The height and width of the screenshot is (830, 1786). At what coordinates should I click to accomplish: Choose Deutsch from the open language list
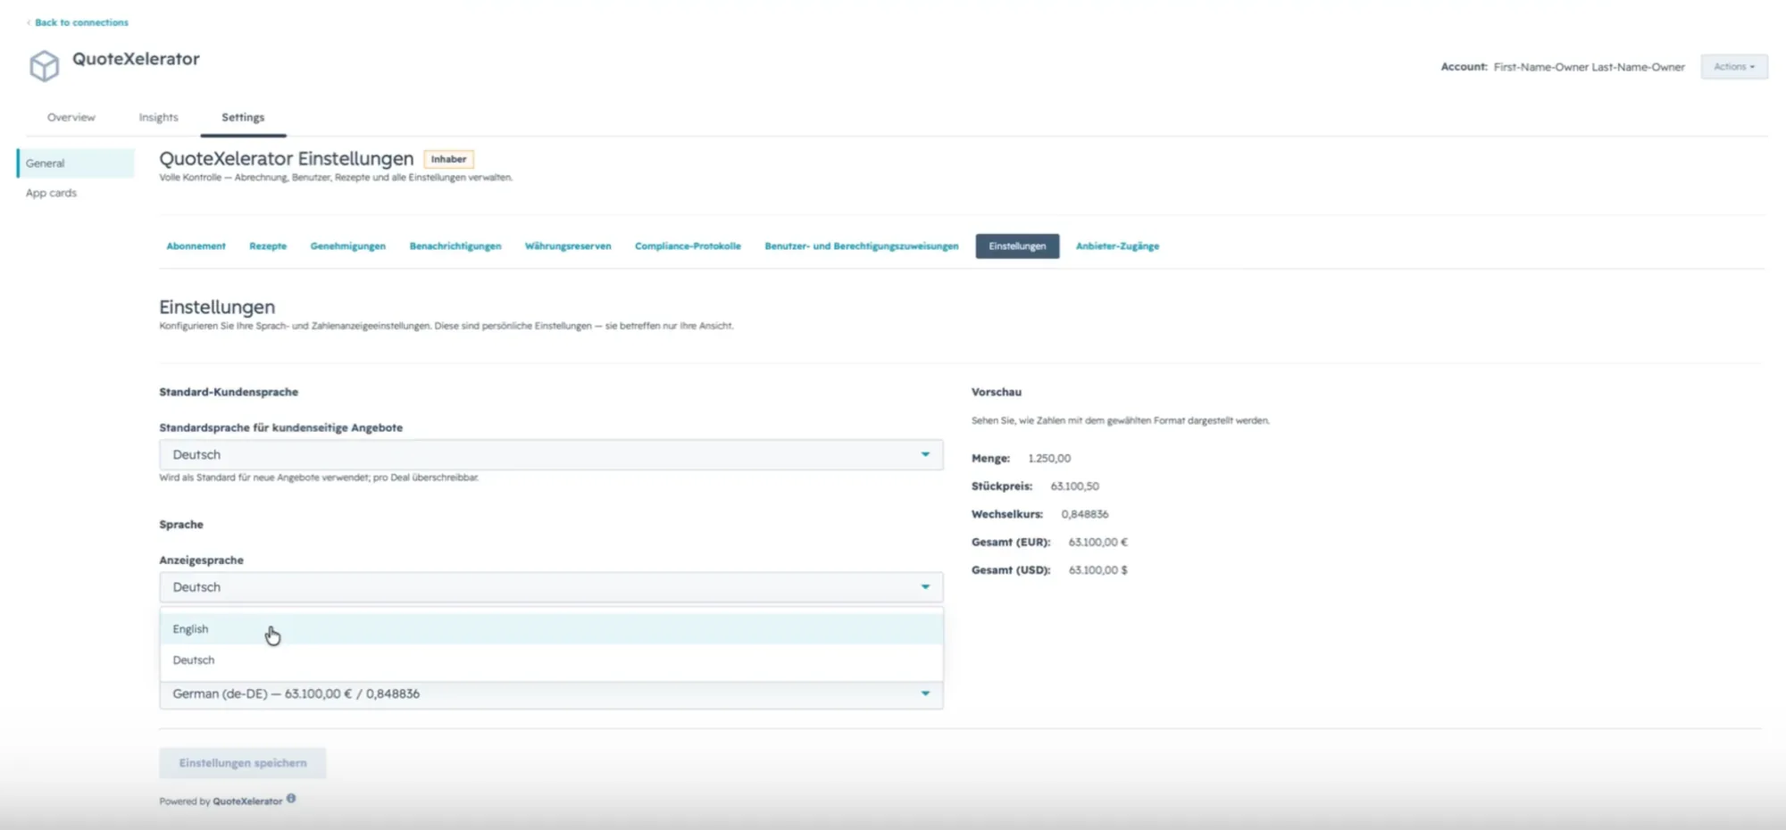tap(551, 660)
